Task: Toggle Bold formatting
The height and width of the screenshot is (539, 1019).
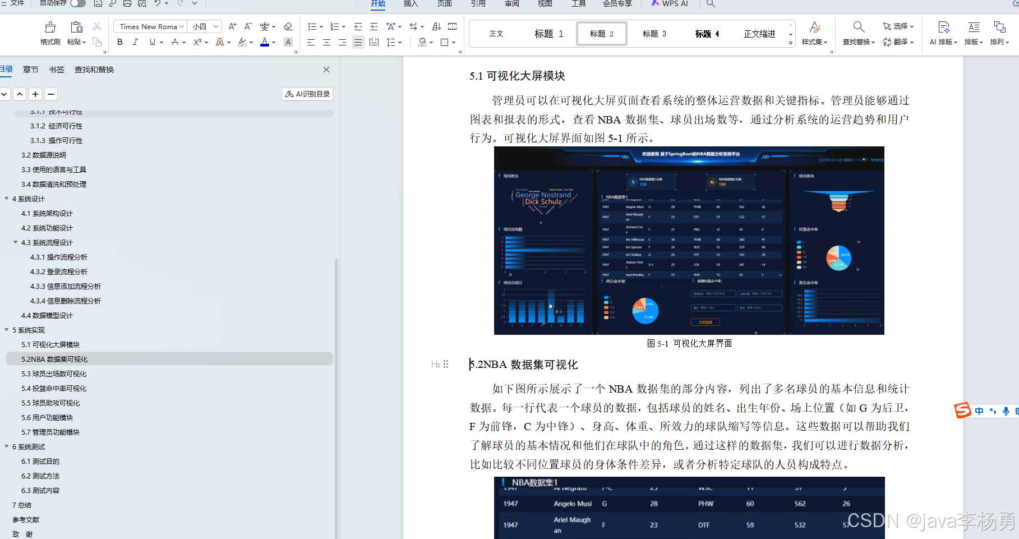Action: 119,42
